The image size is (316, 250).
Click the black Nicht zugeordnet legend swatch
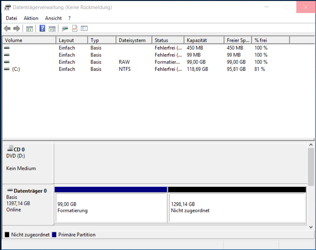tap(7, 235)
